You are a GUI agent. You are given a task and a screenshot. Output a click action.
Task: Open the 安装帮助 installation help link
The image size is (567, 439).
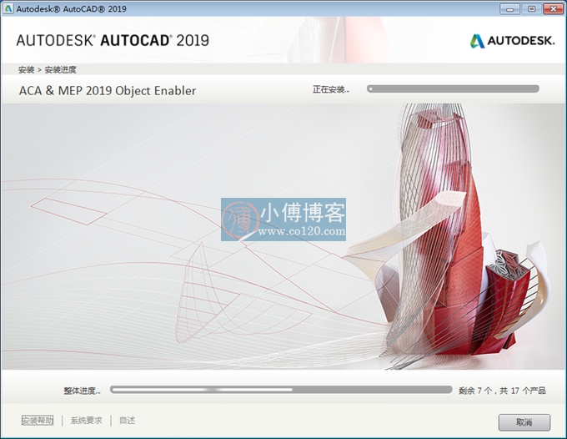pos(38,420)
